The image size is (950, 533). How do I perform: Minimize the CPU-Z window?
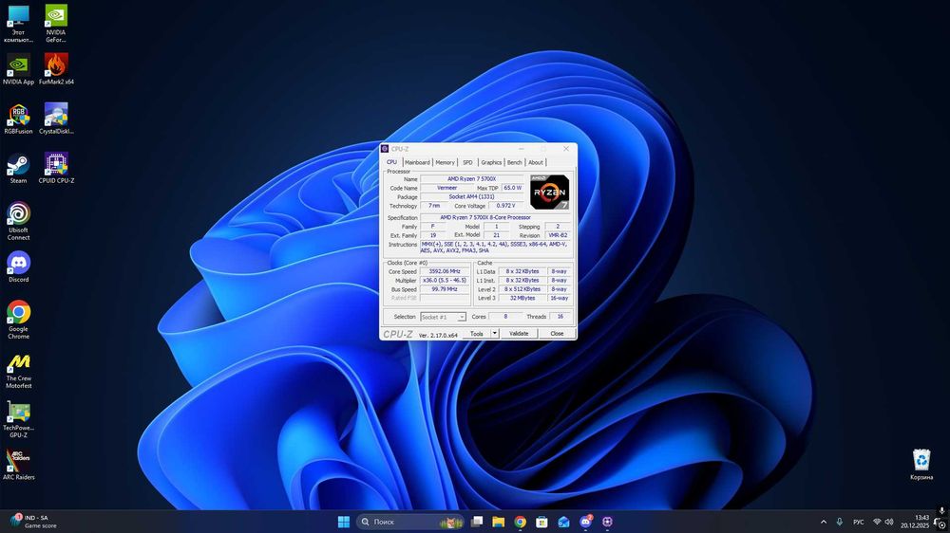point(521,149)
